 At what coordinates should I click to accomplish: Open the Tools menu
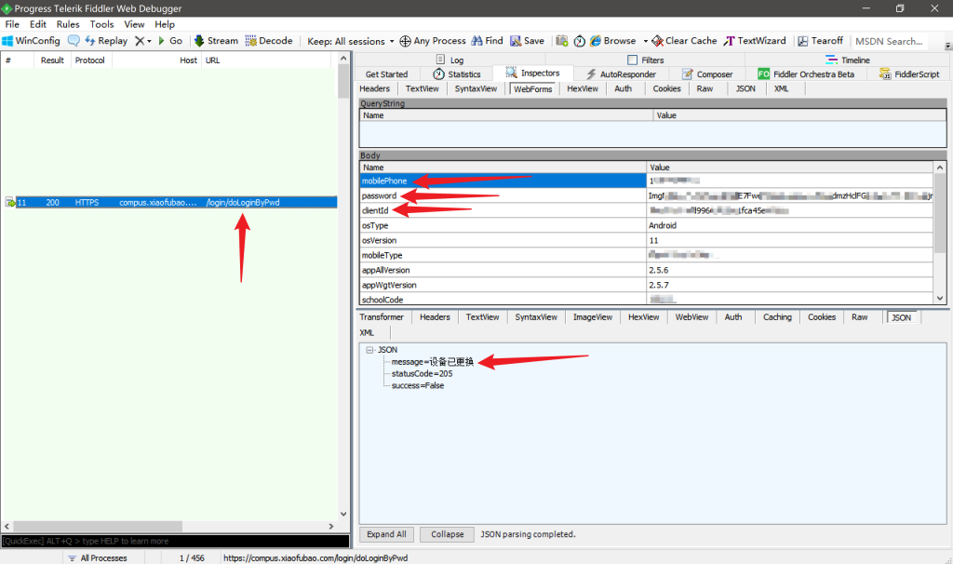coord(101,24)
